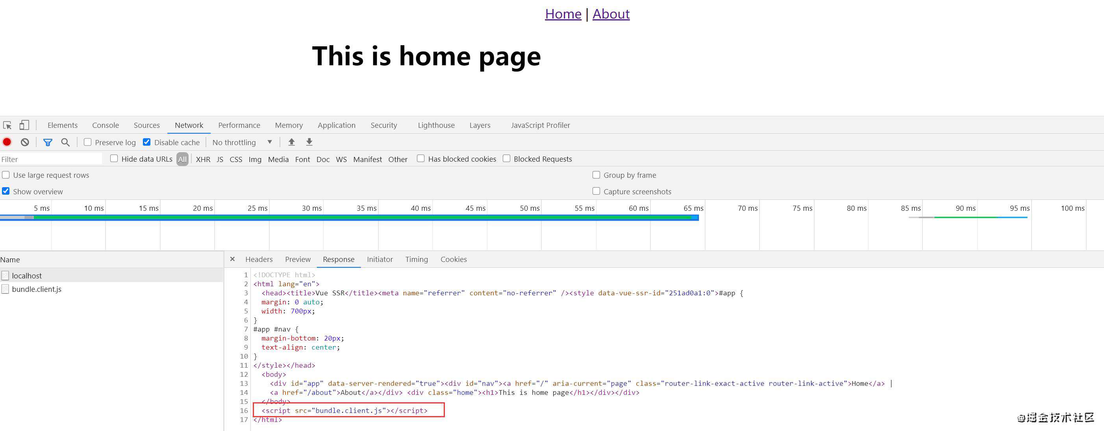
Task: Enable Capture screenshots checkbox
Action: pos(596,191)
